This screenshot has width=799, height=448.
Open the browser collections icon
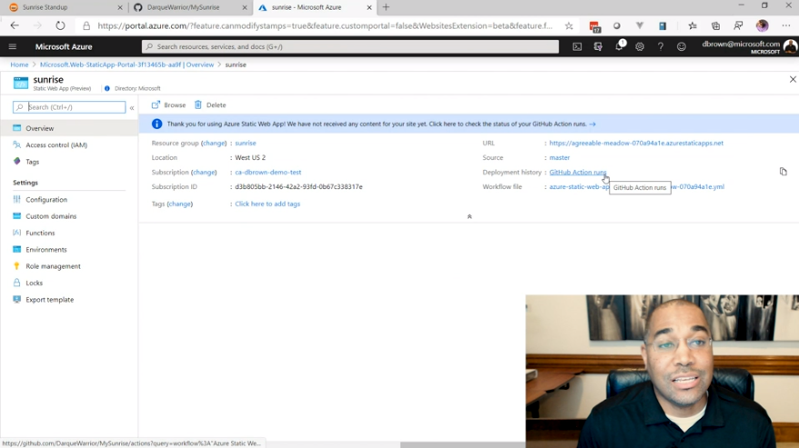click(715, 26)
